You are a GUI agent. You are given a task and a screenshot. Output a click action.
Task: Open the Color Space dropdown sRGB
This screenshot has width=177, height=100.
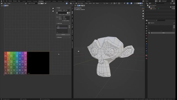click(x=66, y=17)
